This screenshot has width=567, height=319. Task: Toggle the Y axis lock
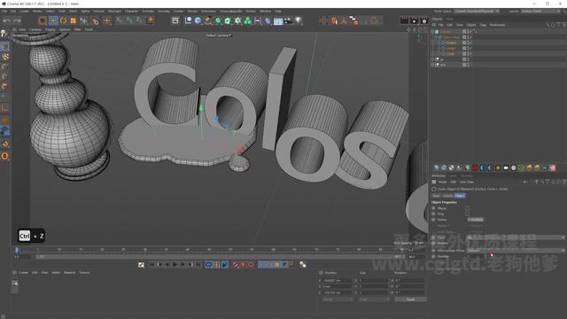[129, 21]
